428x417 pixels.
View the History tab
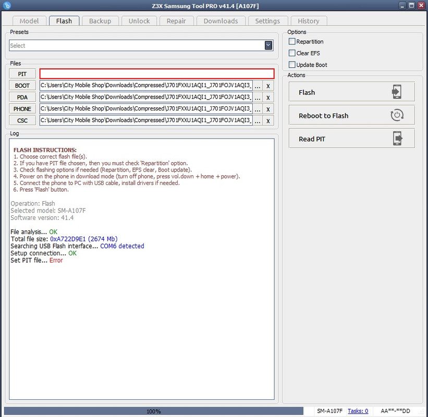[309, 21]
